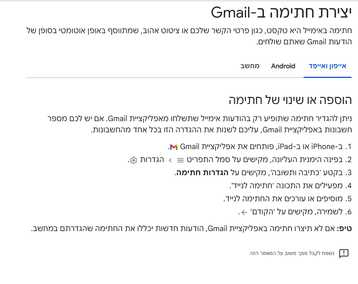The image size is (358, 284).
Task: Click the feedback speech bubble icon
Action: (x=344, y=253)
